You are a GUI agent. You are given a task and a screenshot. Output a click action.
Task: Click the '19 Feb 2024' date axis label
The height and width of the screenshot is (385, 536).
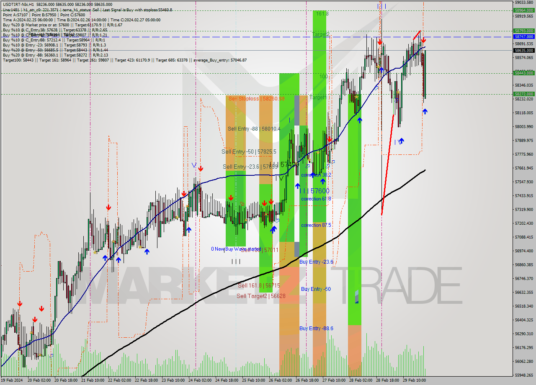pos(12,380)
